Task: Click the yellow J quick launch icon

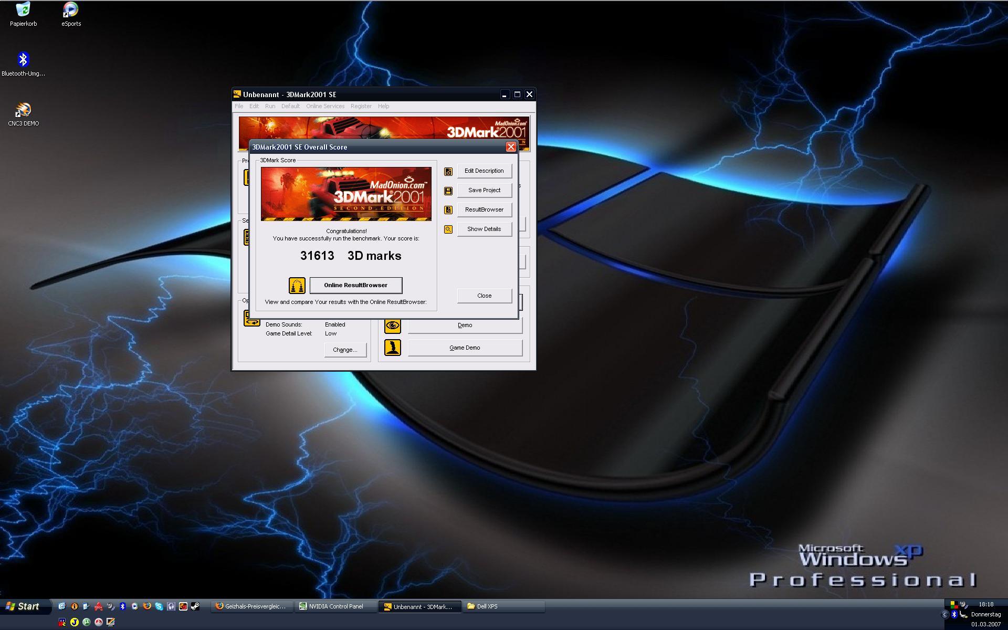Action: click(x=74, y=622)
